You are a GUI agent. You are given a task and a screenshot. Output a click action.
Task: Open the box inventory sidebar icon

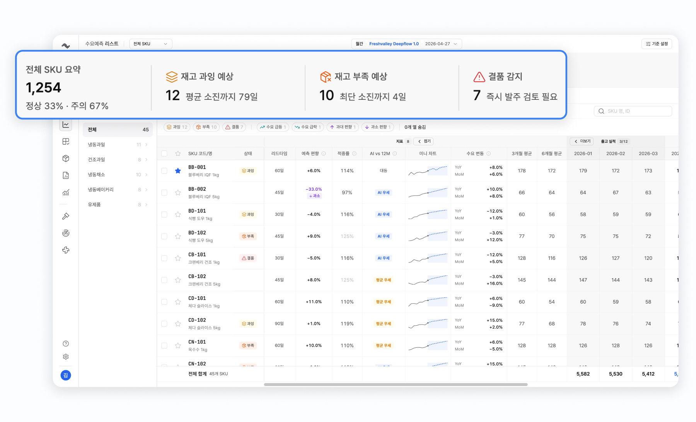tap(66, 158)
